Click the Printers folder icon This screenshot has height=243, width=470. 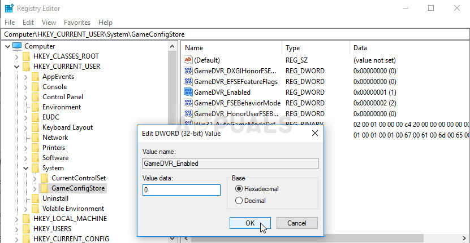36,148
